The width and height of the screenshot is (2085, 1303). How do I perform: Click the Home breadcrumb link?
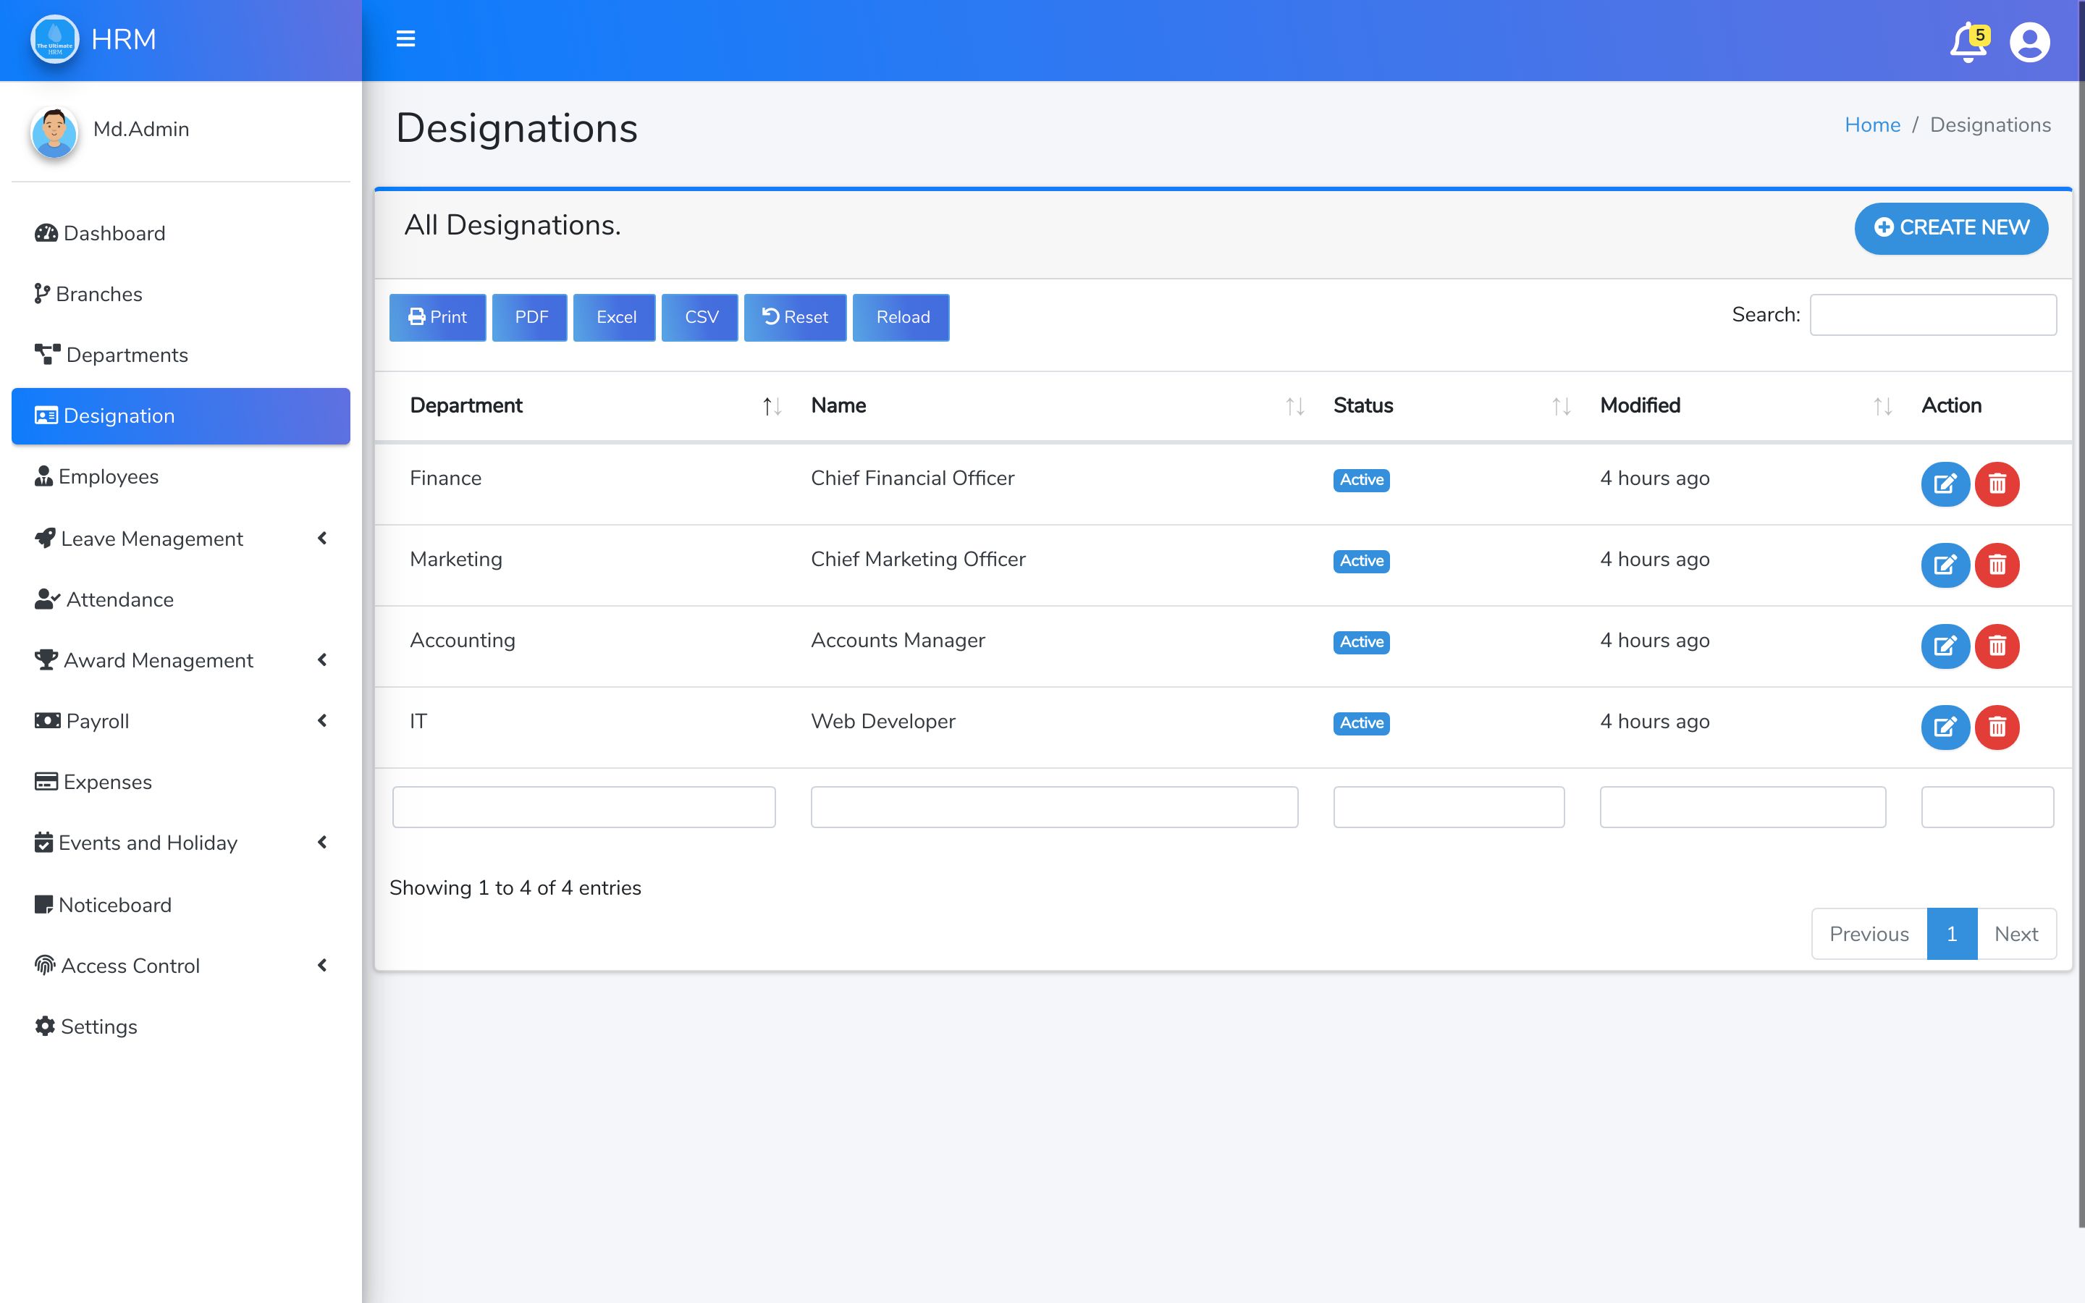click(x=1871, y=125)
